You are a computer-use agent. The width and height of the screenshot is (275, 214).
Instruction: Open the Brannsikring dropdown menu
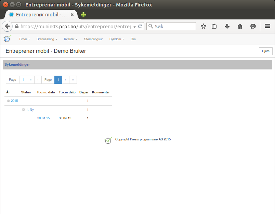(47, 39)
